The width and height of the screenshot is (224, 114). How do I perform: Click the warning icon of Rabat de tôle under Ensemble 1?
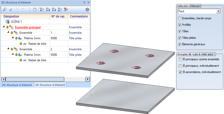coord(21,44)
